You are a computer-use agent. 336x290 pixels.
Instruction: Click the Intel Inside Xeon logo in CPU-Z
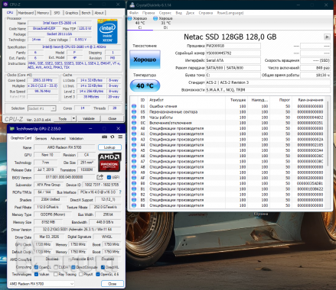(107, 32)
